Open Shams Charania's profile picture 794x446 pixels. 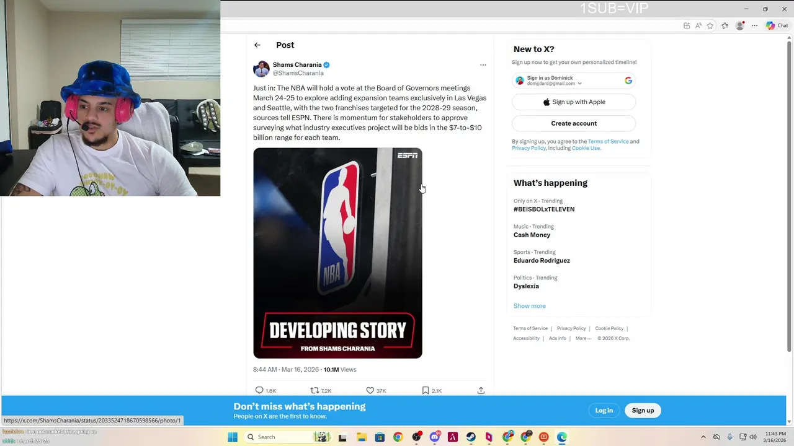pos(261,69)
